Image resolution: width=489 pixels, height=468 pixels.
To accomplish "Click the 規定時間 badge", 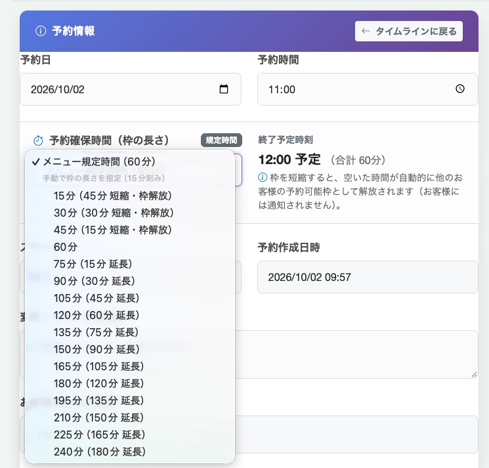I will pos(221,140).
